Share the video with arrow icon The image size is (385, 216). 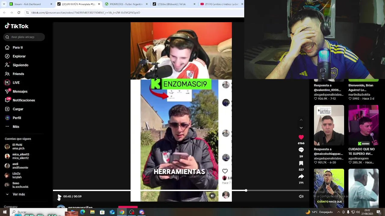pyautogui.click(x=301, y=176)
